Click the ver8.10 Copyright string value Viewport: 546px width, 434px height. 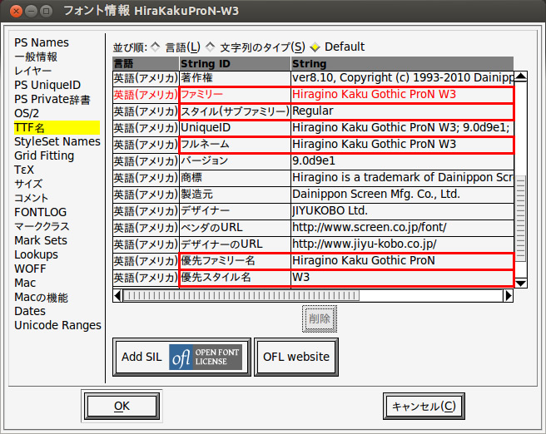[403, 77]
